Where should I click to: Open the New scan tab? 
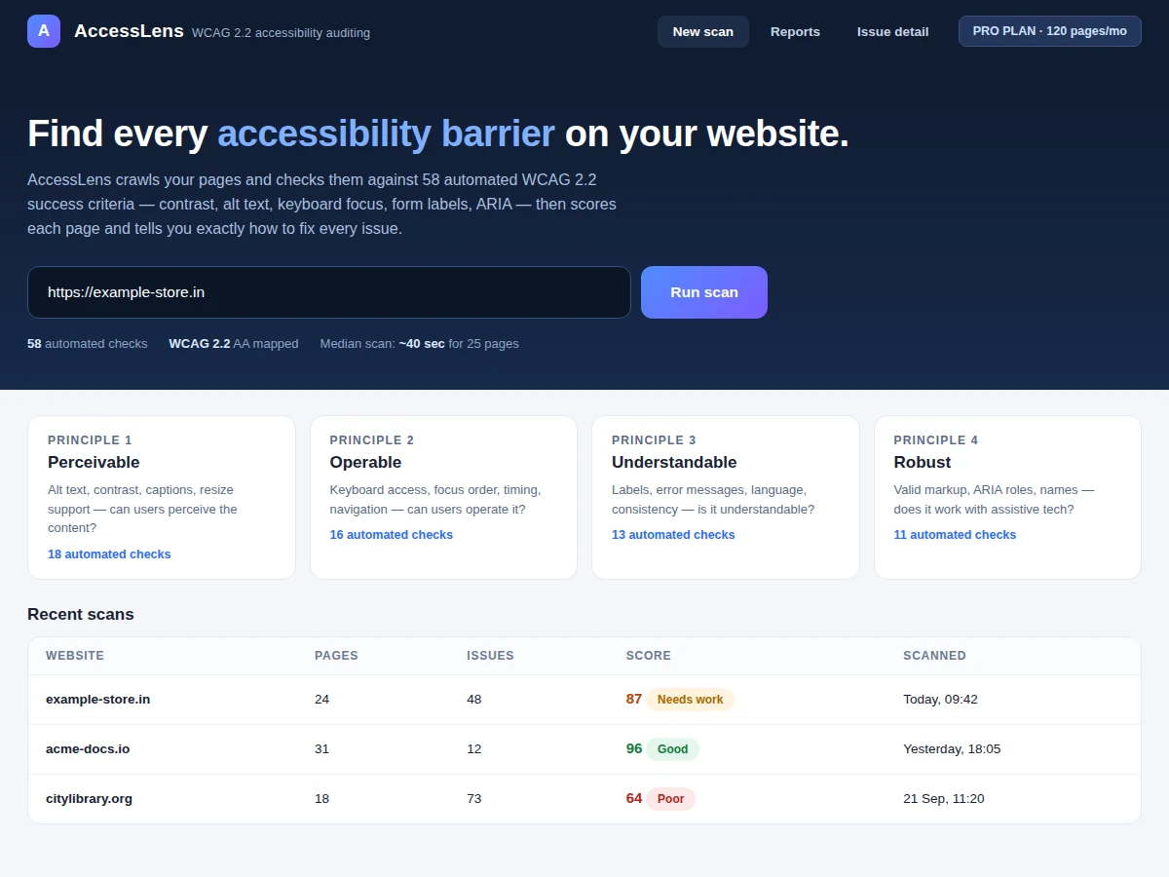tap(703, 31)
